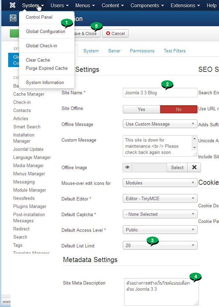This screenshot has height=307, width=219.
Task: Open Cache Manager in sidebar
Action: pyautogui.click(x=29, y=94)
